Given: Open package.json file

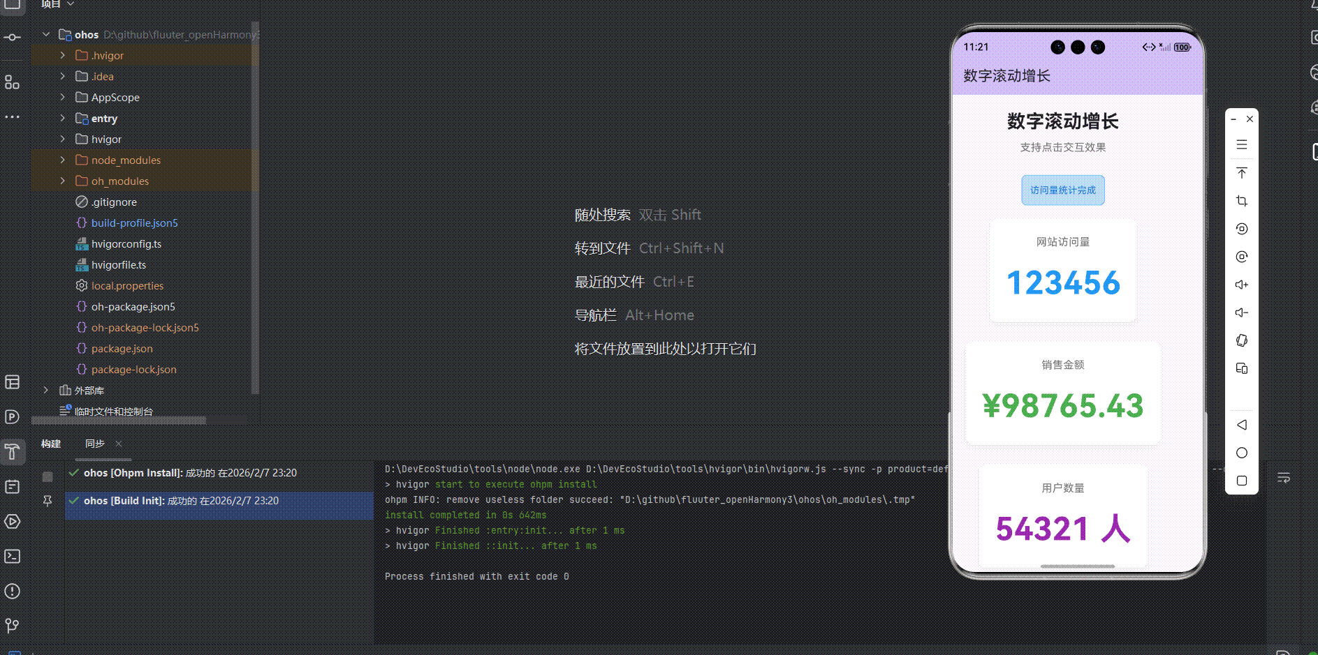Looking at the screenshot, I should point(122,348).
